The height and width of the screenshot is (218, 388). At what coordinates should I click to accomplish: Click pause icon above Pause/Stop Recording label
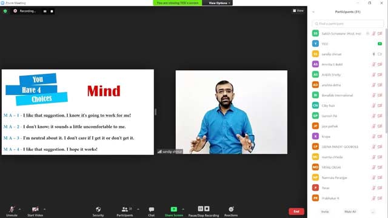coord(201,209)
